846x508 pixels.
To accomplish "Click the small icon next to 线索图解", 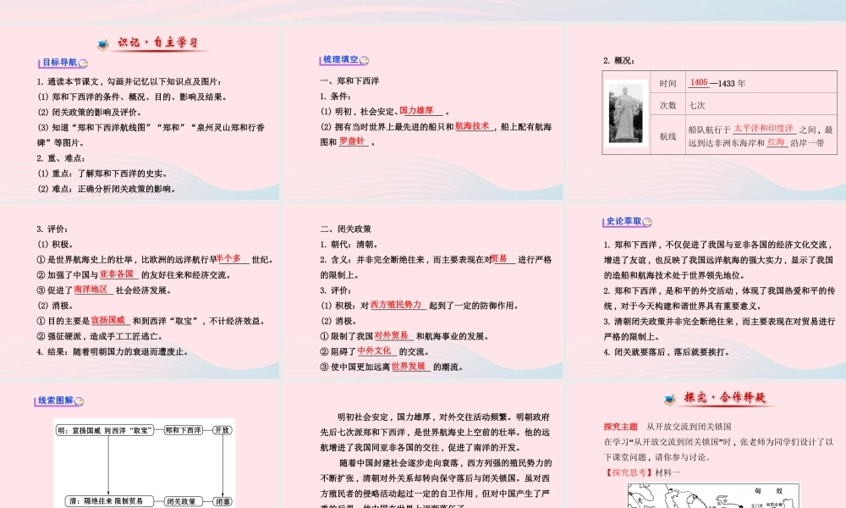I will point(80,401).
